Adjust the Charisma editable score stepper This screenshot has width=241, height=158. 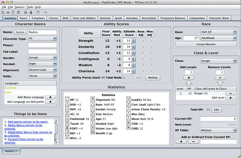tap(134, 71)
